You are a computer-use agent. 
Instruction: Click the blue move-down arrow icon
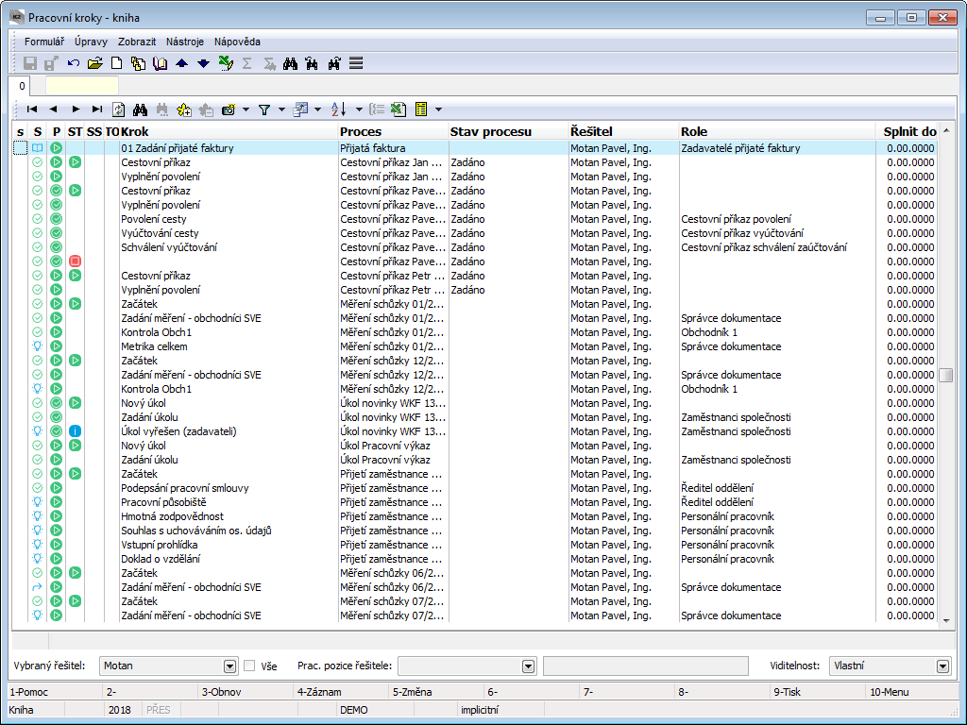pyautogui.click(x=203, y=63)
